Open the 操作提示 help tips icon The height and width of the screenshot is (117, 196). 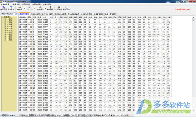(x=50, y=8)
